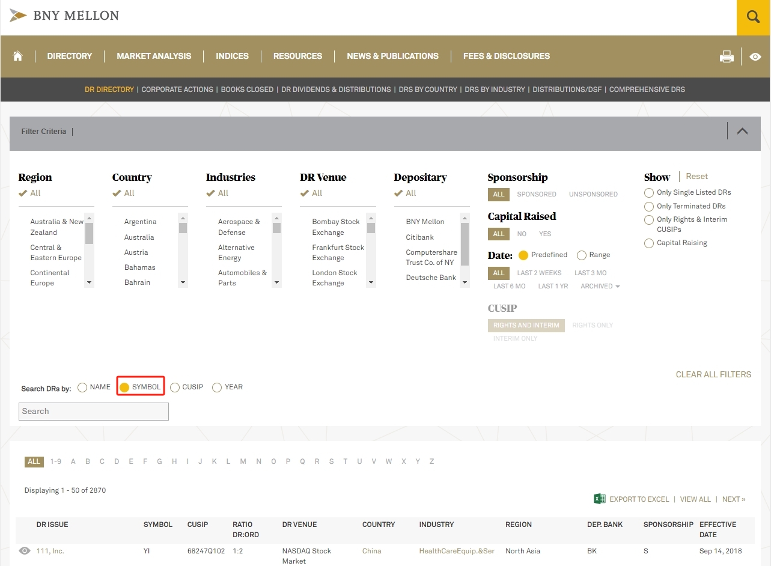771x566 pixels.
Task: Open the ARCHIVED date dropdown
Action: pyautogui.click(x=600, y=287)
